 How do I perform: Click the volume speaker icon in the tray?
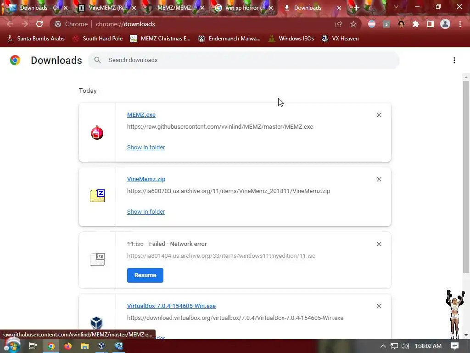click(405, 346)
